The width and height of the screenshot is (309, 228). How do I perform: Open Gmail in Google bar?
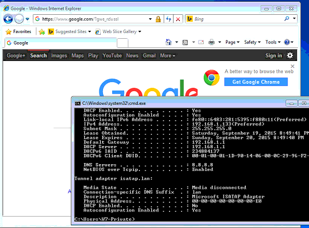[149, 56]
